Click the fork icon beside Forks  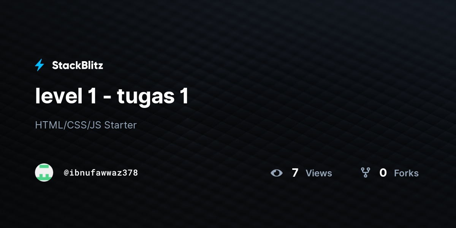[x=365, y=173]
